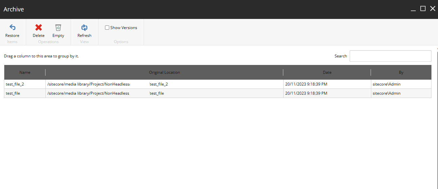Empty the archive using the bin icon
Viewport: 438px width, 189px height.
pos(58,27)
